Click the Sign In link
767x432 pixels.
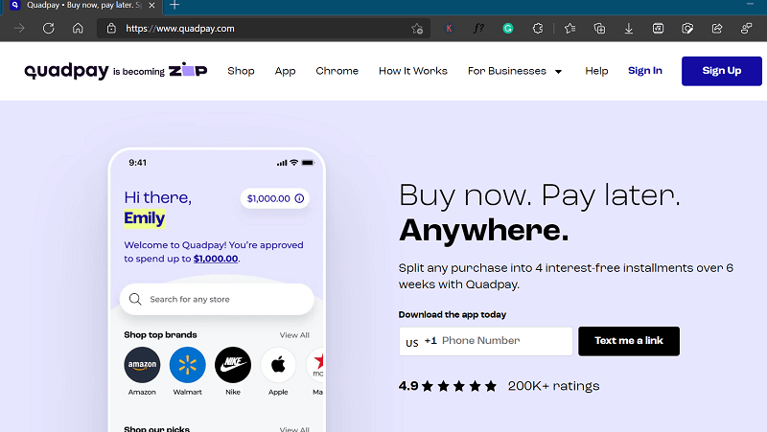(644, 71)
